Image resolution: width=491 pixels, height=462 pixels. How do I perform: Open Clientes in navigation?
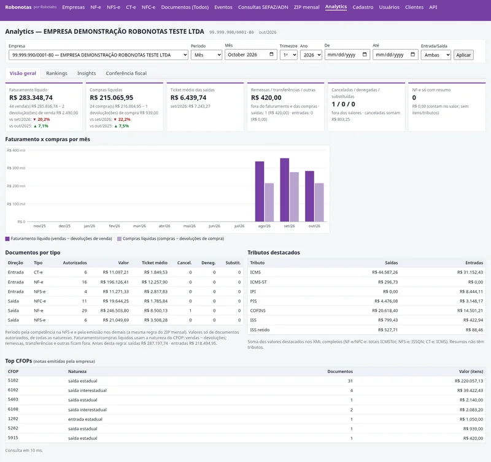pyautogui.click(x=414, y=7)
